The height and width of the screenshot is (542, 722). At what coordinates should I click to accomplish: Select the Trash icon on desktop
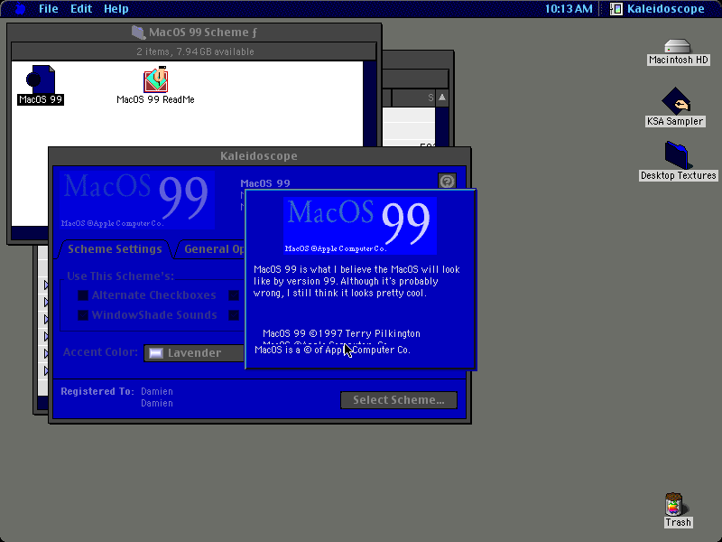674,504
